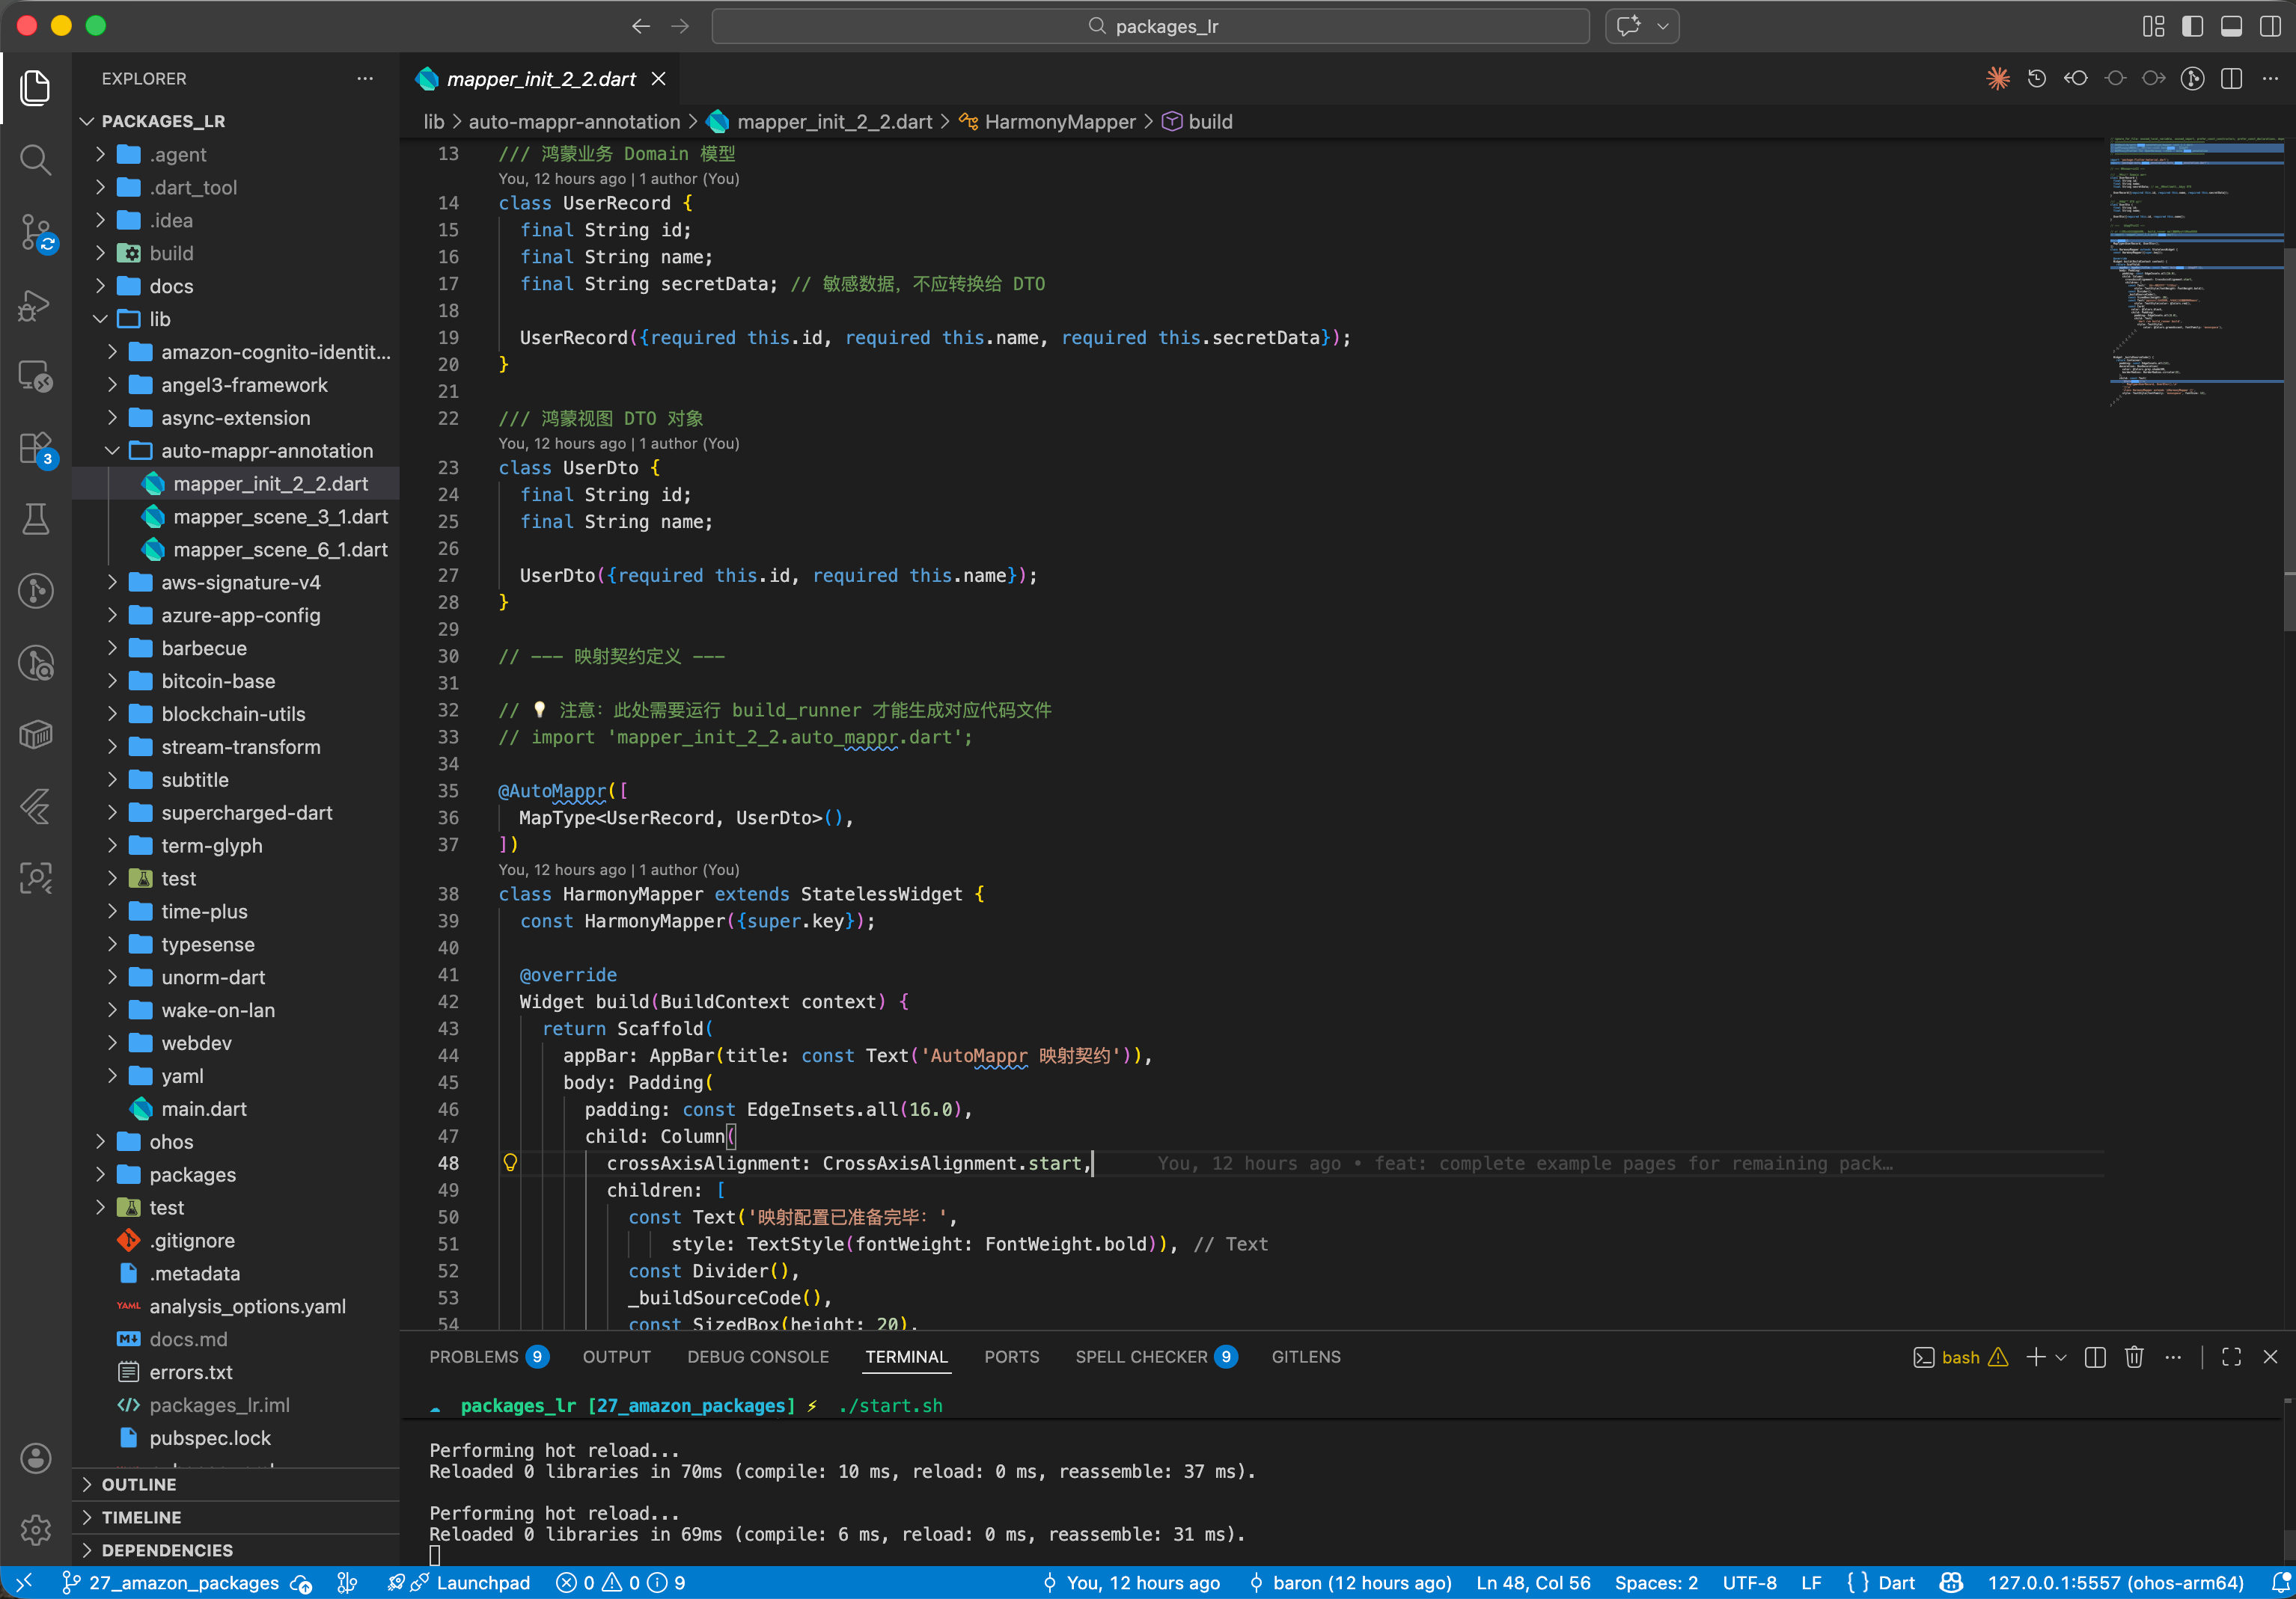2296x1599 pixels.
Task: Click the split editor right icon
Action: click(x=2231, y=79)
